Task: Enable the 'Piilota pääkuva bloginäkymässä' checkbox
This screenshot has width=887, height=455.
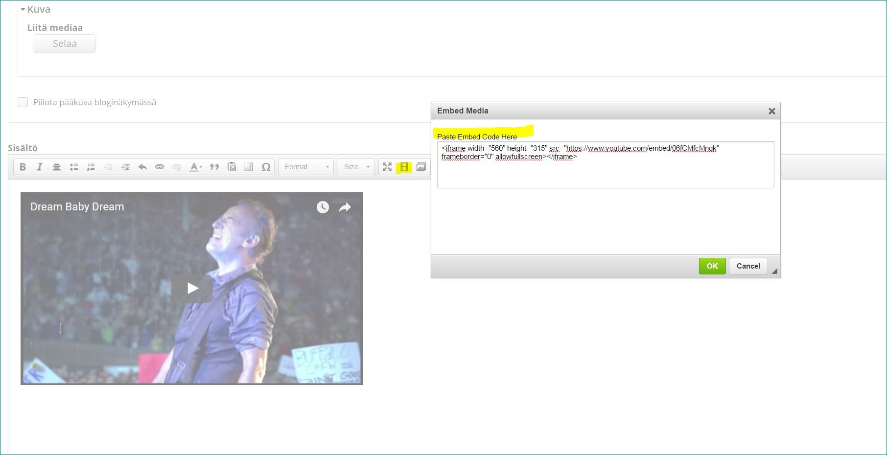Action: click(23, 102)
